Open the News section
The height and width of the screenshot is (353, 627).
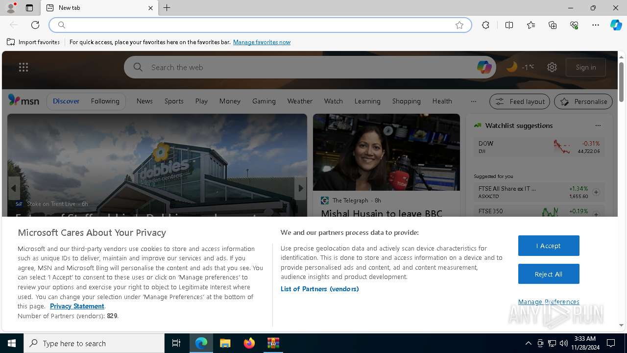pyautogui.click(x=145, y=101)
